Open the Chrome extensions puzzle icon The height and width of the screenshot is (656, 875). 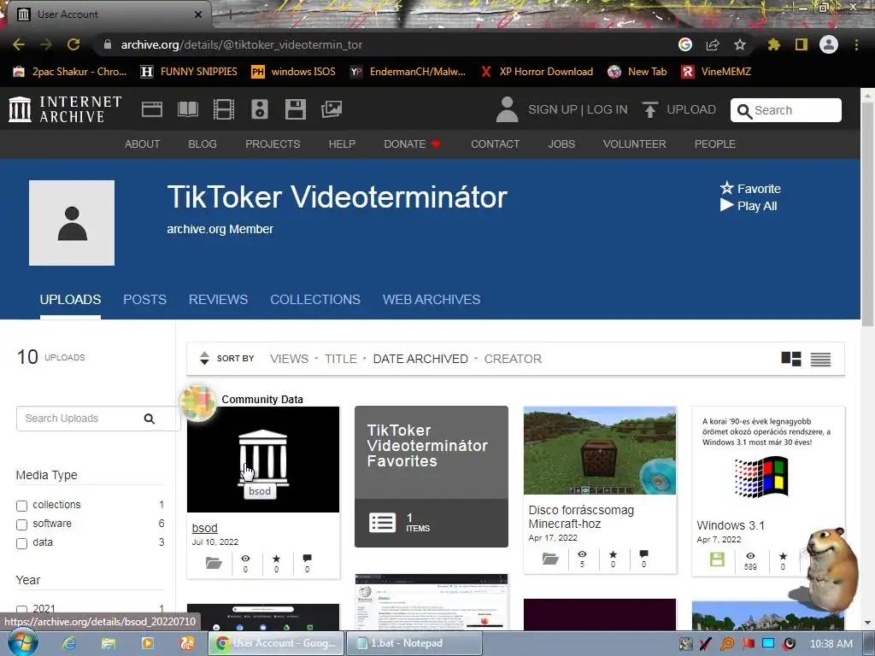coord(773,44)
